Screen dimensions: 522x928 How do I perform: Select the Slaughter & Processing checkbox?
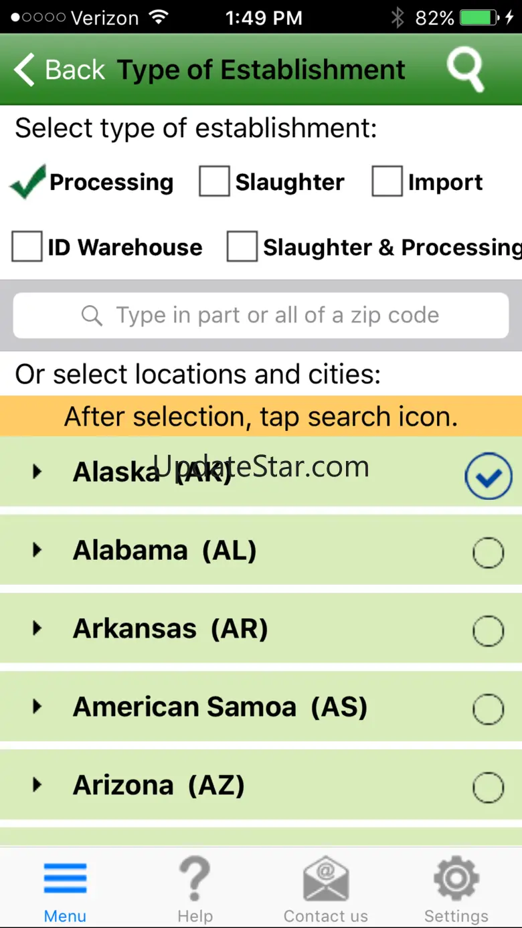coord(242,247)
